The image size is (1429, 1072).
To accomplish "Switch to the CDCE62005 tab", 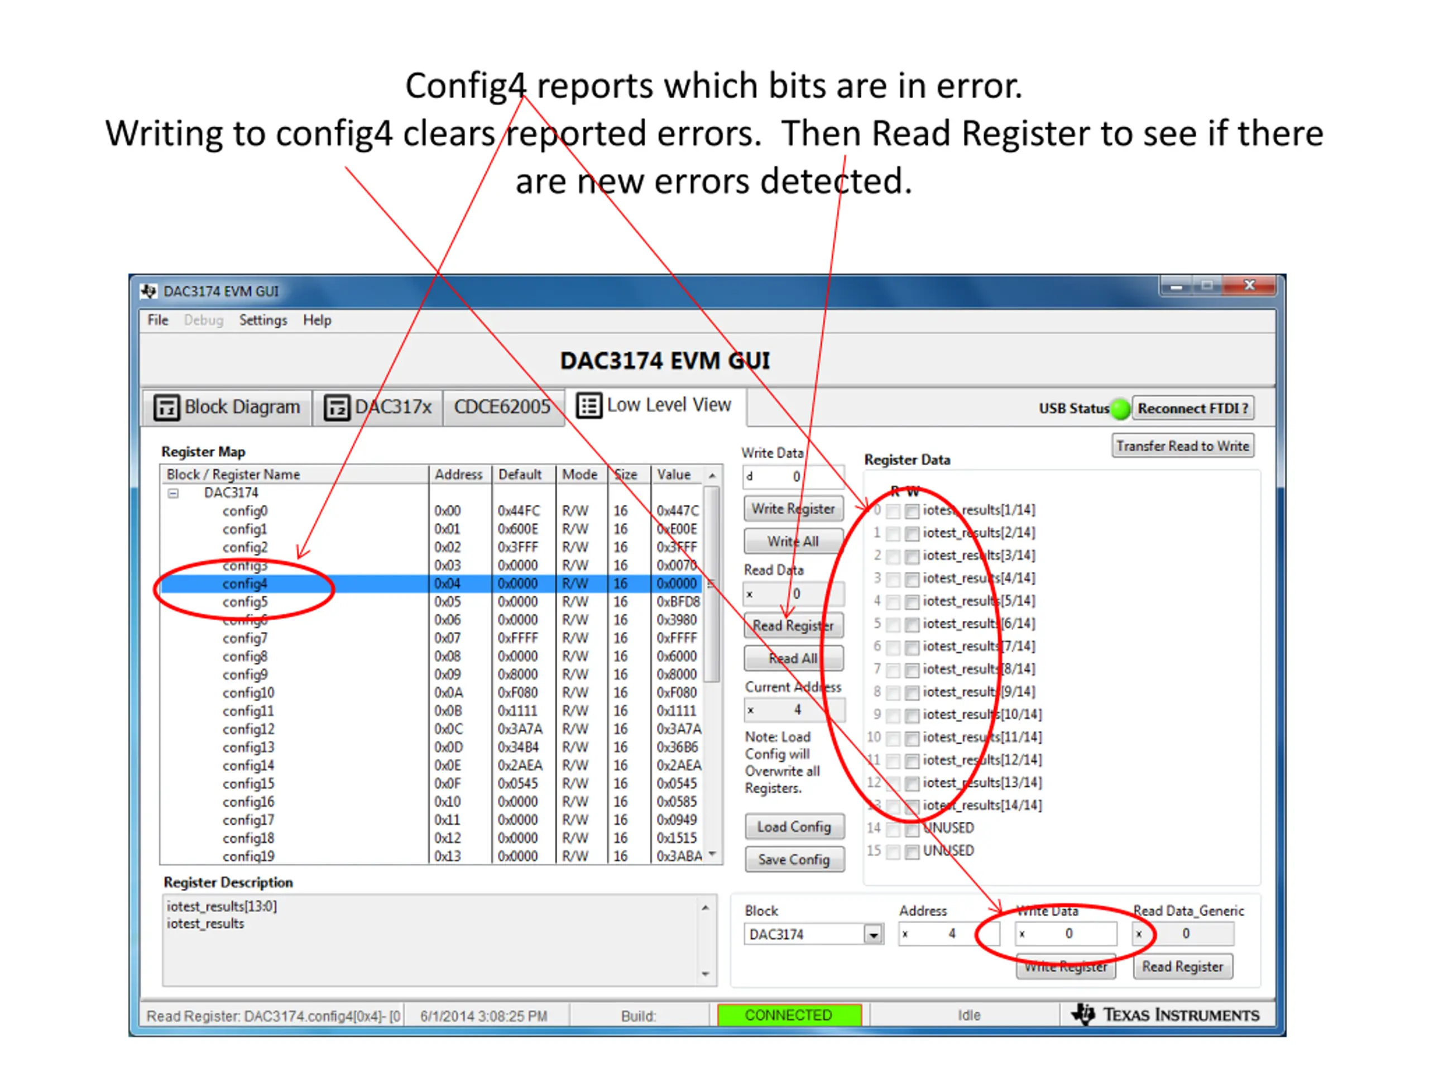I will point(502,407).
